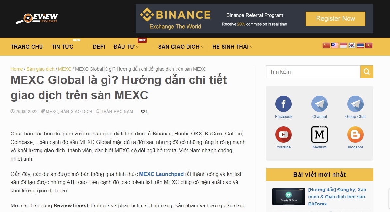Image resolution: width=390 pixels, height=212 pixels.
Task: Click the search magnifier button
Action: click(366, 72)
